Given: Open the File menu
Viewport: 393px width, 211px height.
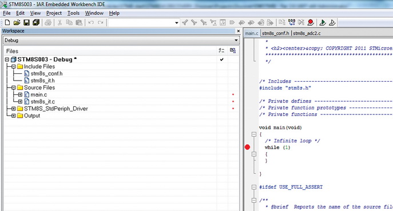Looking at the screenshot, I should 7,13.
